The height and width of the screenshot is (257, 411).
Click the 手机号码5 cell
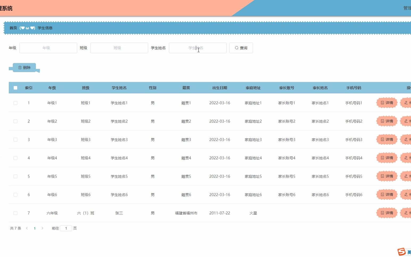[354, 176]
